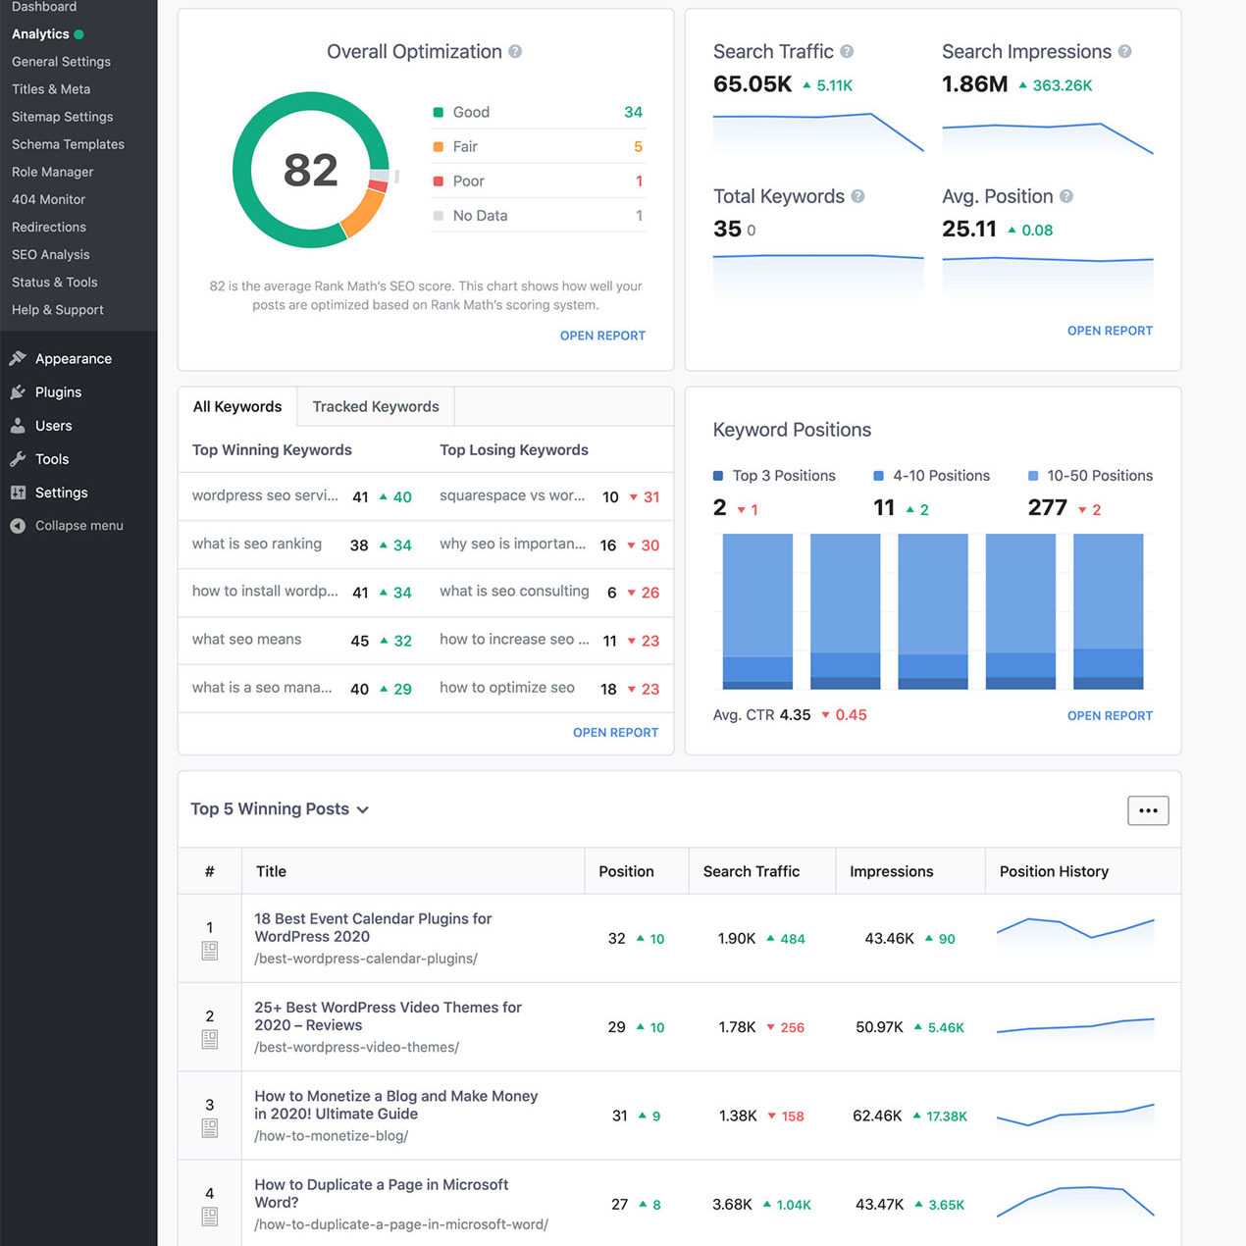1246x1246 pixels.
Task: Open report for Keyword Positions
Action: [1110, 715]
